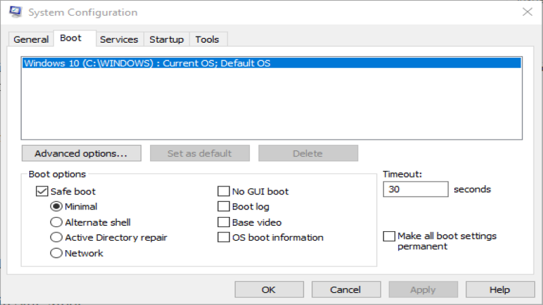
Task: Go to the Startup tab
Action: [166, 39]
